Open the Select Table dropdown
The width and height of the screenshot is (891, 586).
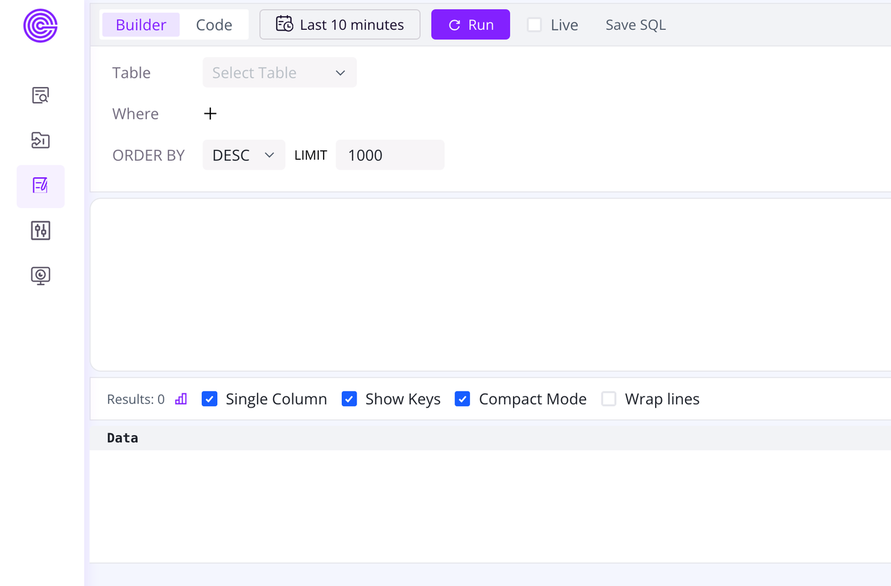click(x=278, y=72)
